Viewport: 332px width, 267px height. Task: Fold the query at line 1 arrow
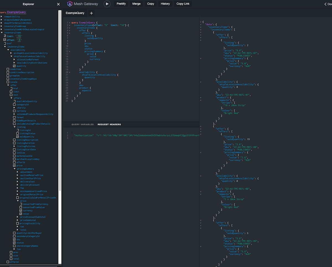pos(69,23)
